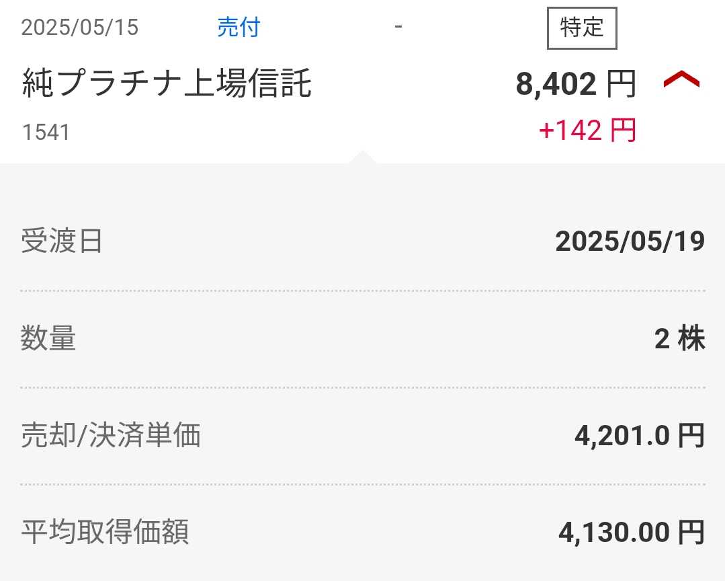
Task: Tap the 8,402 円 total amount
Action: (576, 85)
